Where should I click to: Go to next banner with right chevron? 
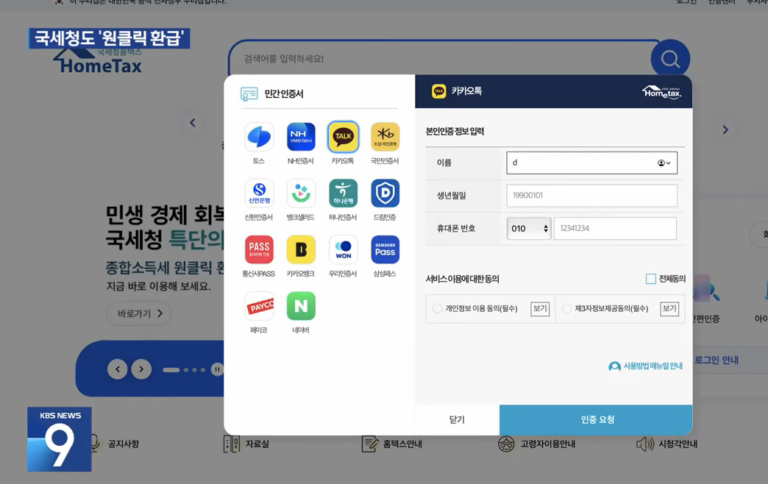tap(725, 129)
